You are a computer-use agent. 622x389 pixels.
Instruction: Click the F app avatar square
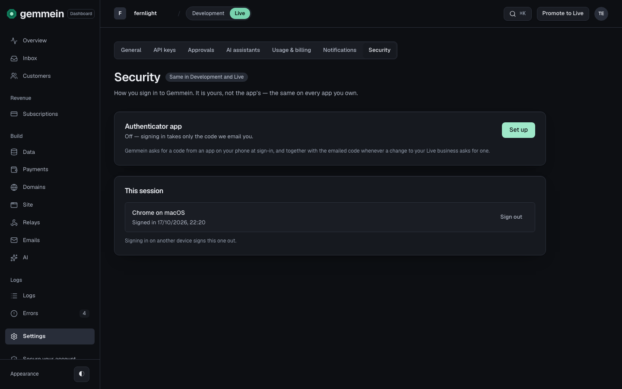(120, 13)
